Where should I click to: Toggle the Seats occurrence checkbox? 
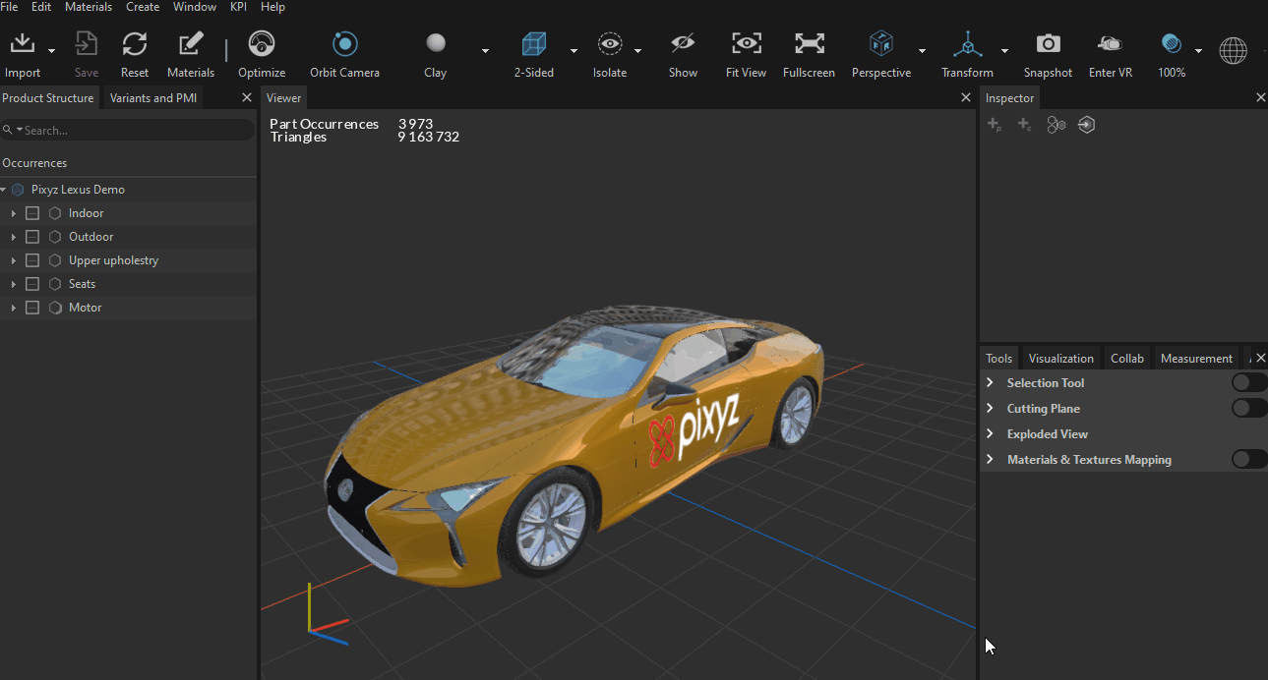tap(32, 284)
